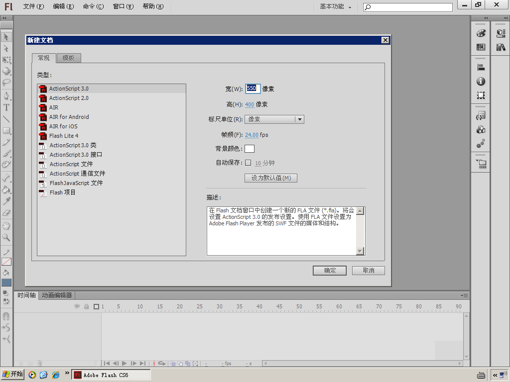The image size is (510, 382).
Task: Select the Paint Bucket tool
Action: (6, 190)
